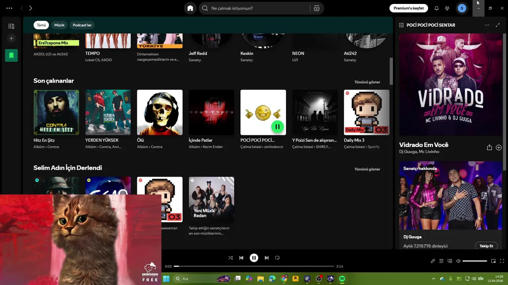The height and width of the screenshot is (285, 508).
Task: Open the three-dot app menu top-left
Action: pos(9,8)
